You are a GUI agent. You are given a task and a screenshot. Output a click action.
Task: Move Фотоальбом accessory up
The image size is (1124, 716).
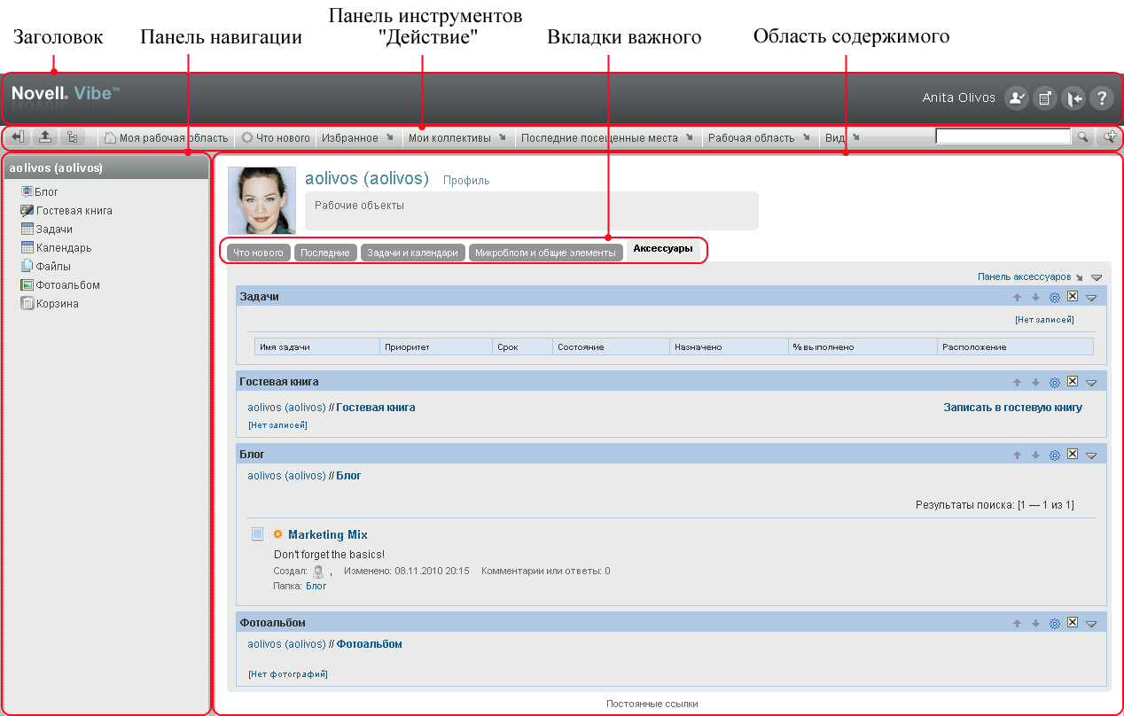1018,623
